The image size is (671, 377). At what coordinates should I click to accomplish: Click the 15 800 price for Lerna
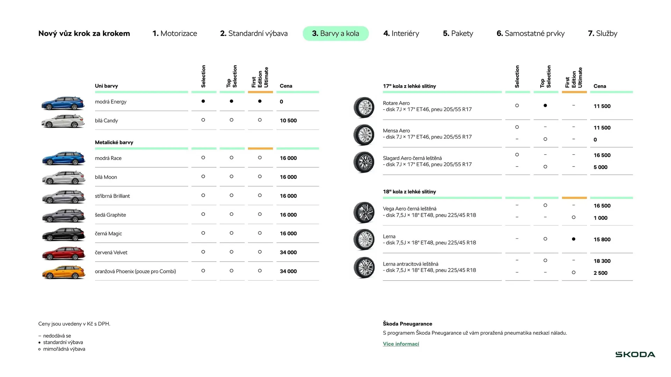tap(602, 239)
